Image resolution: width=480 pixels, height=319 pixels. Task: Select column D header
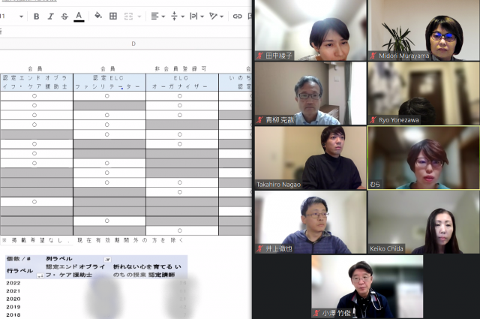(x=133, y=44)
